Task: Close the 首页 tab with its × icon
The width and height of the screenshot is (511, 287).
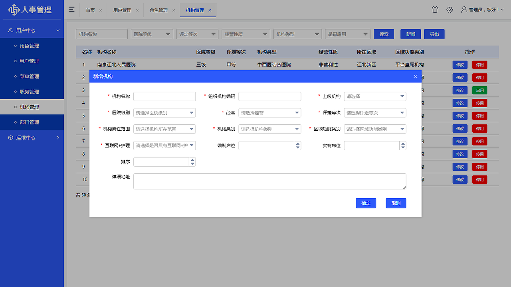Action: tap(101, 10)
